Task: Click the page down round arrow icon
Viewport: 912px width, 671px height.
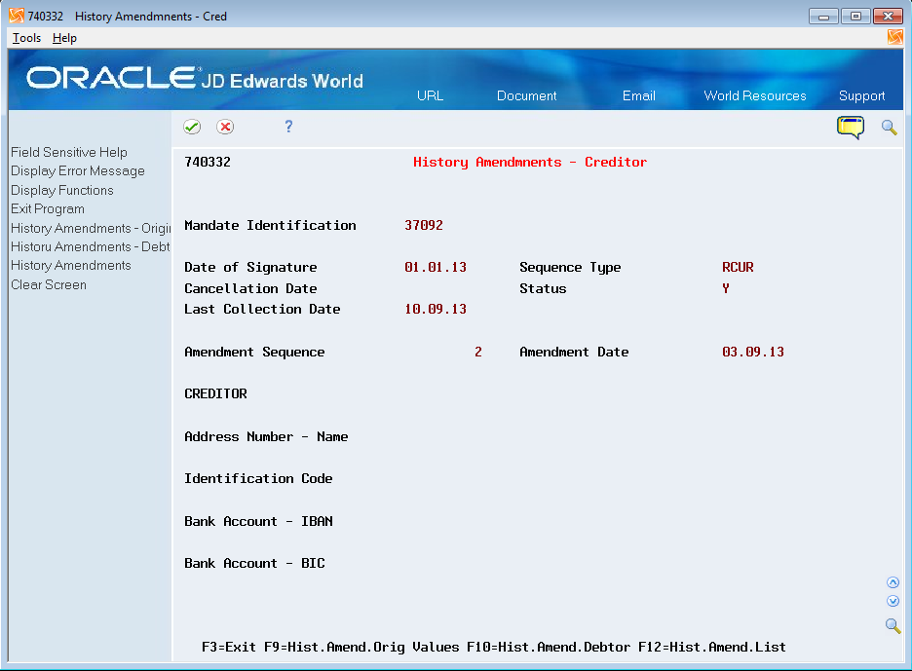Action: 893,601
